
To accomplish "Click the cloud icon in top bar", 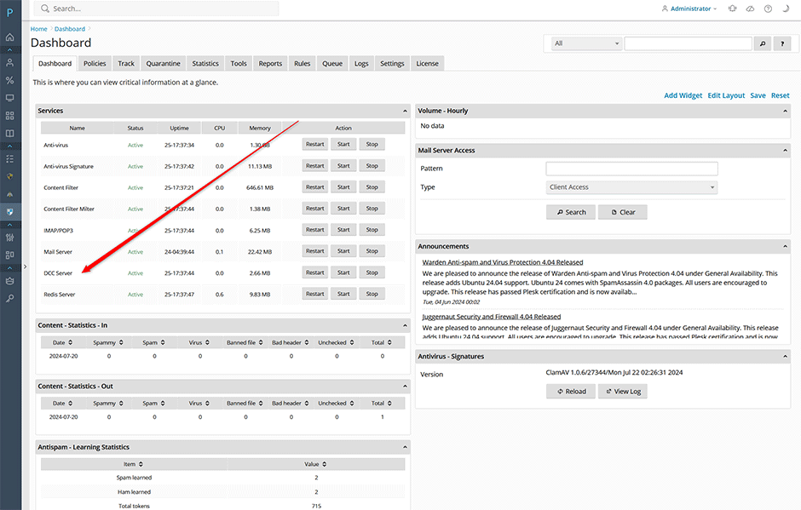I will pyautogui.click(x=750, y=9).
